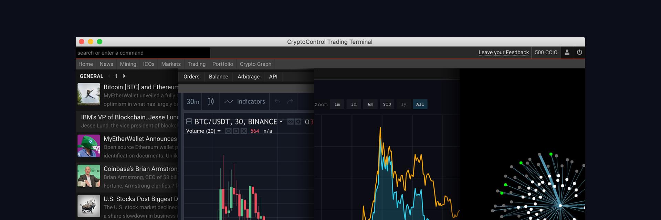Open the News menu tab

tap(106, 64)
